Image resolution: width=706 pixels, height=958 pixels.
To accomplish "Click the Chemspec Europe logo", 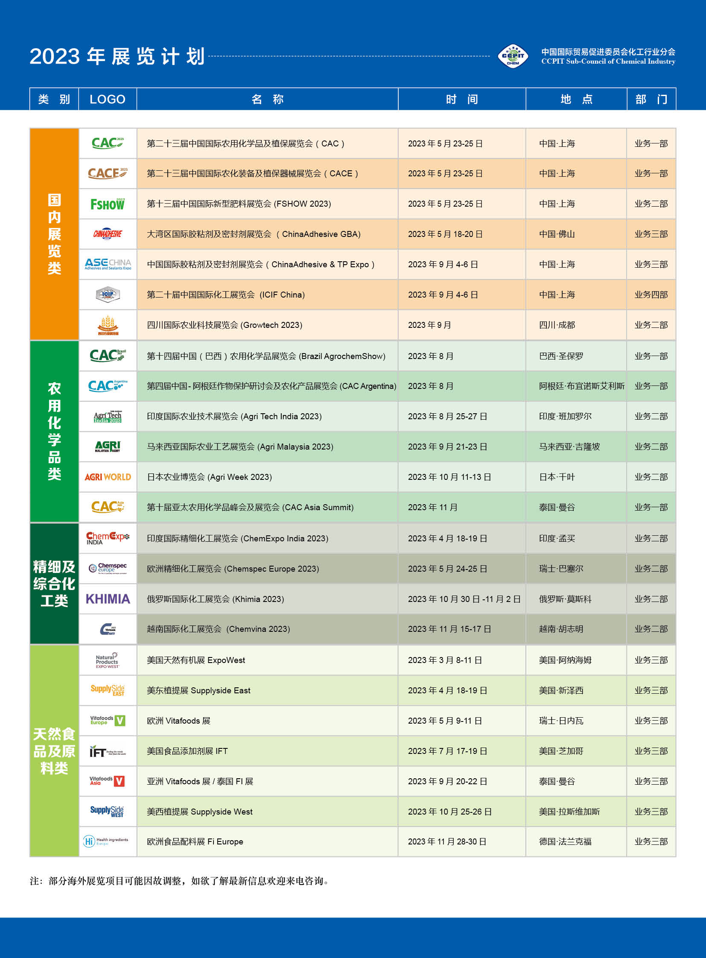I will click(x=108, y=568).
